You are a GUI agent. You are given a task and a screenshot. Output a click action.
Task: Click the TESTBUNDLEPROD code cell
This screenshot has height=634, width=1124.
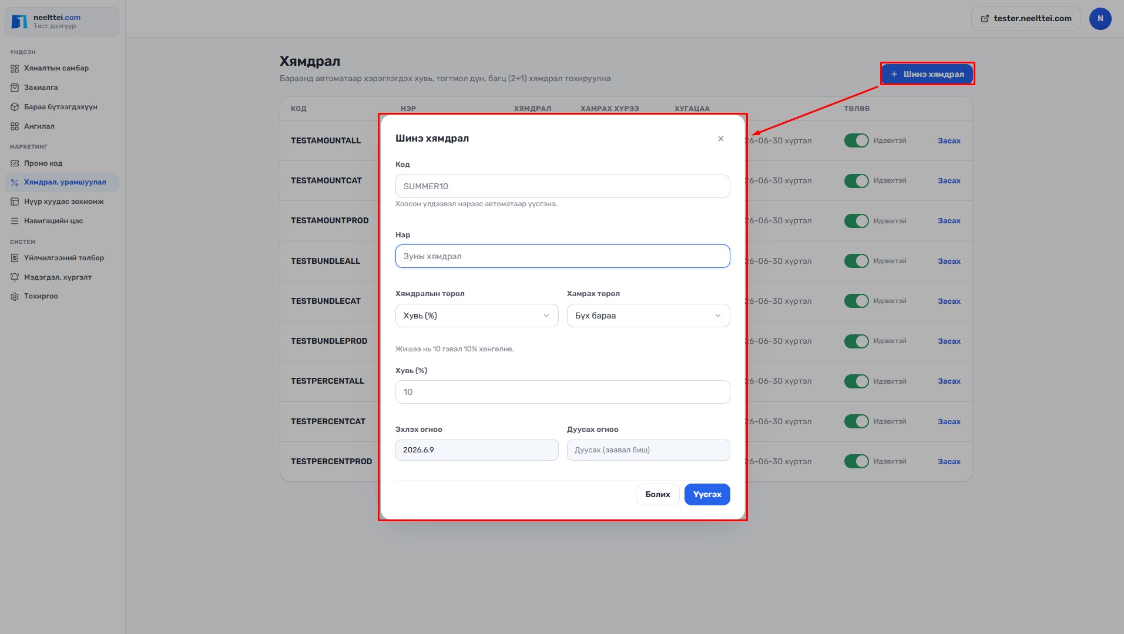(x=329, y=341)
